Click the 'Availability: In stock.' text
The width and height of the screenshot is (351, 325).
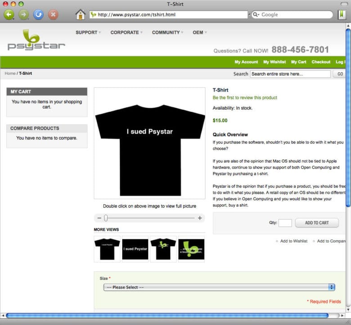click(233, 108)
